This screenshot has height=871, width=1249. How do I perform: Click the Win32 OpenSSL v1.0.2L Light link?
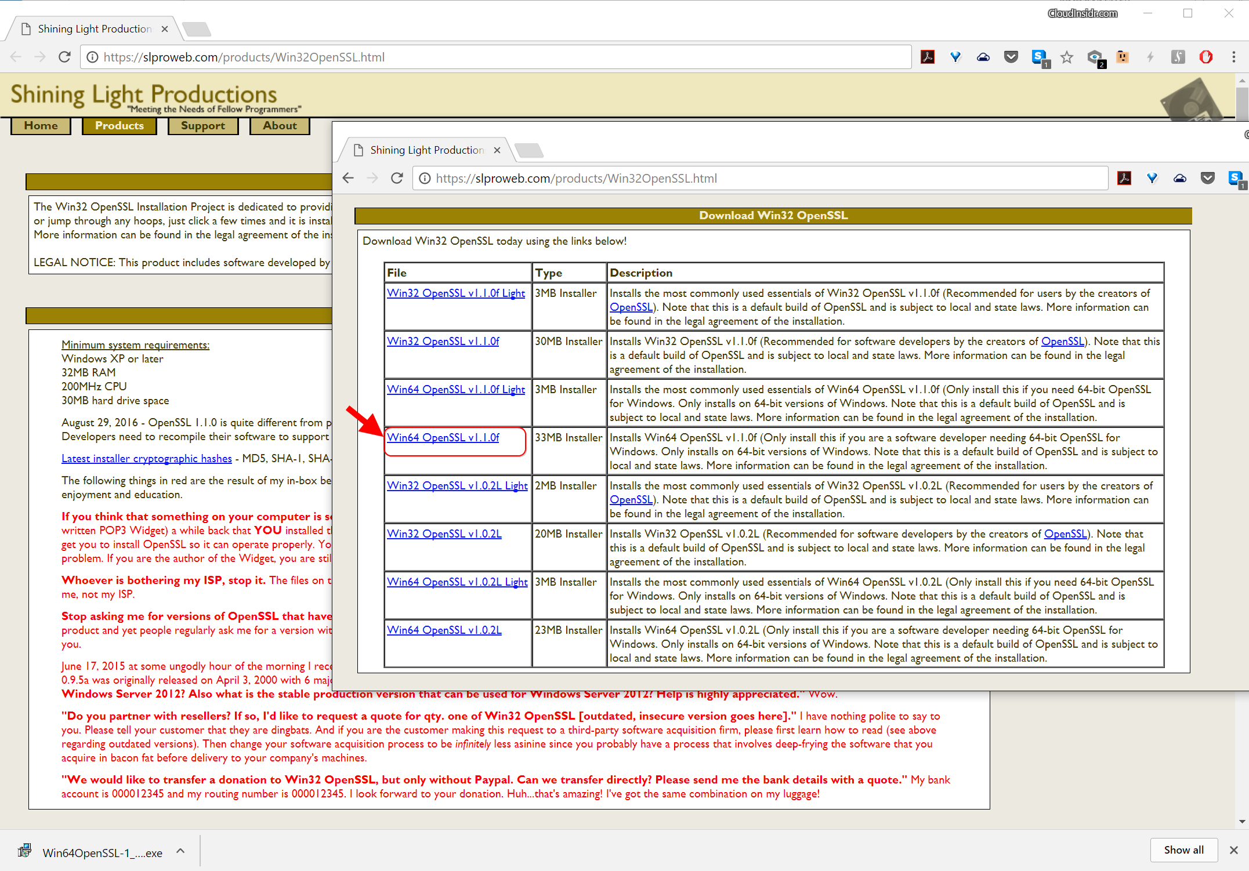click(x=457, y=486)
